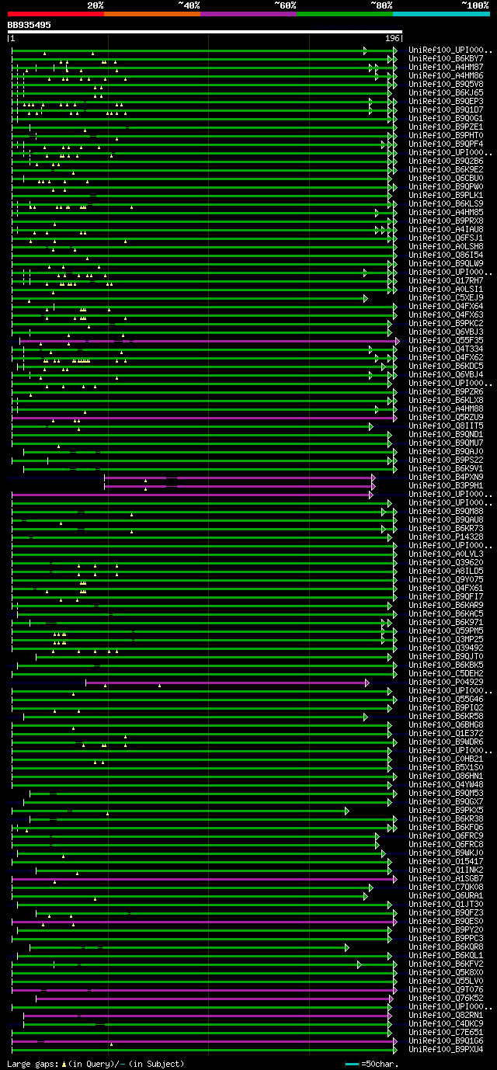Select the BB935495 query name

(x=30, y=25)
